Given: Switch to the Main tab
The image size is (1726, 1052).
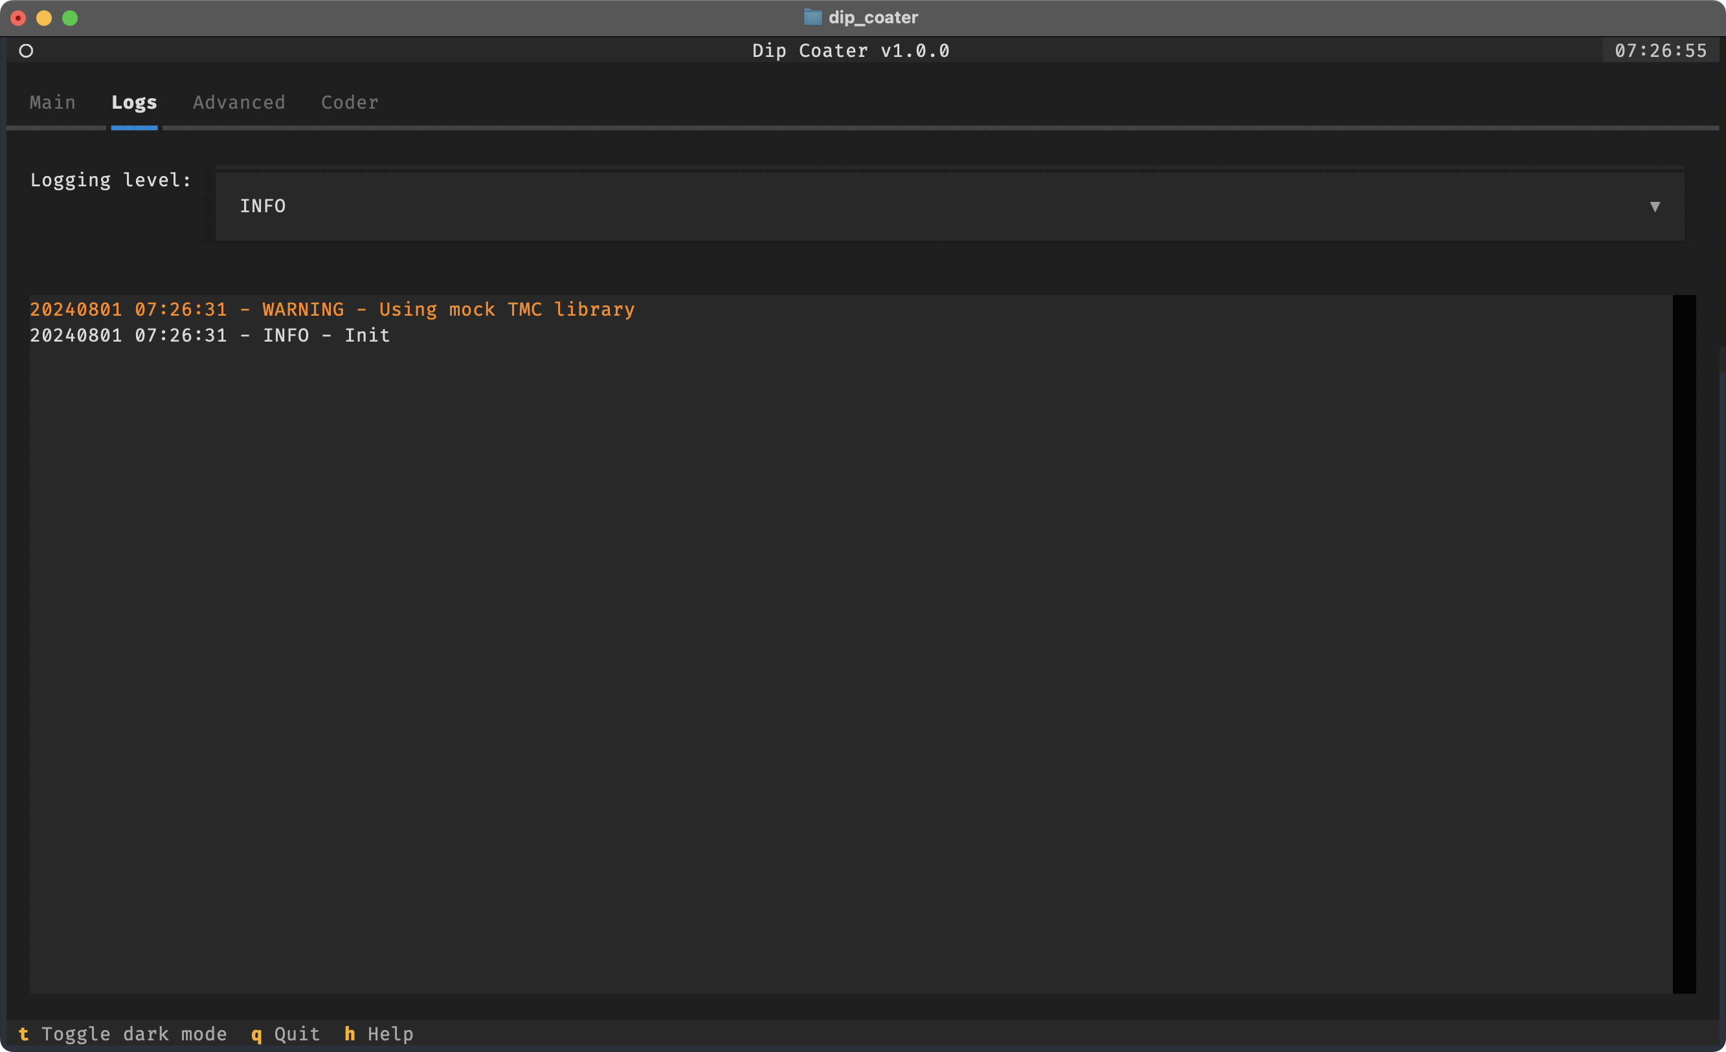Looking at the screenshot, I should [52, 102].
